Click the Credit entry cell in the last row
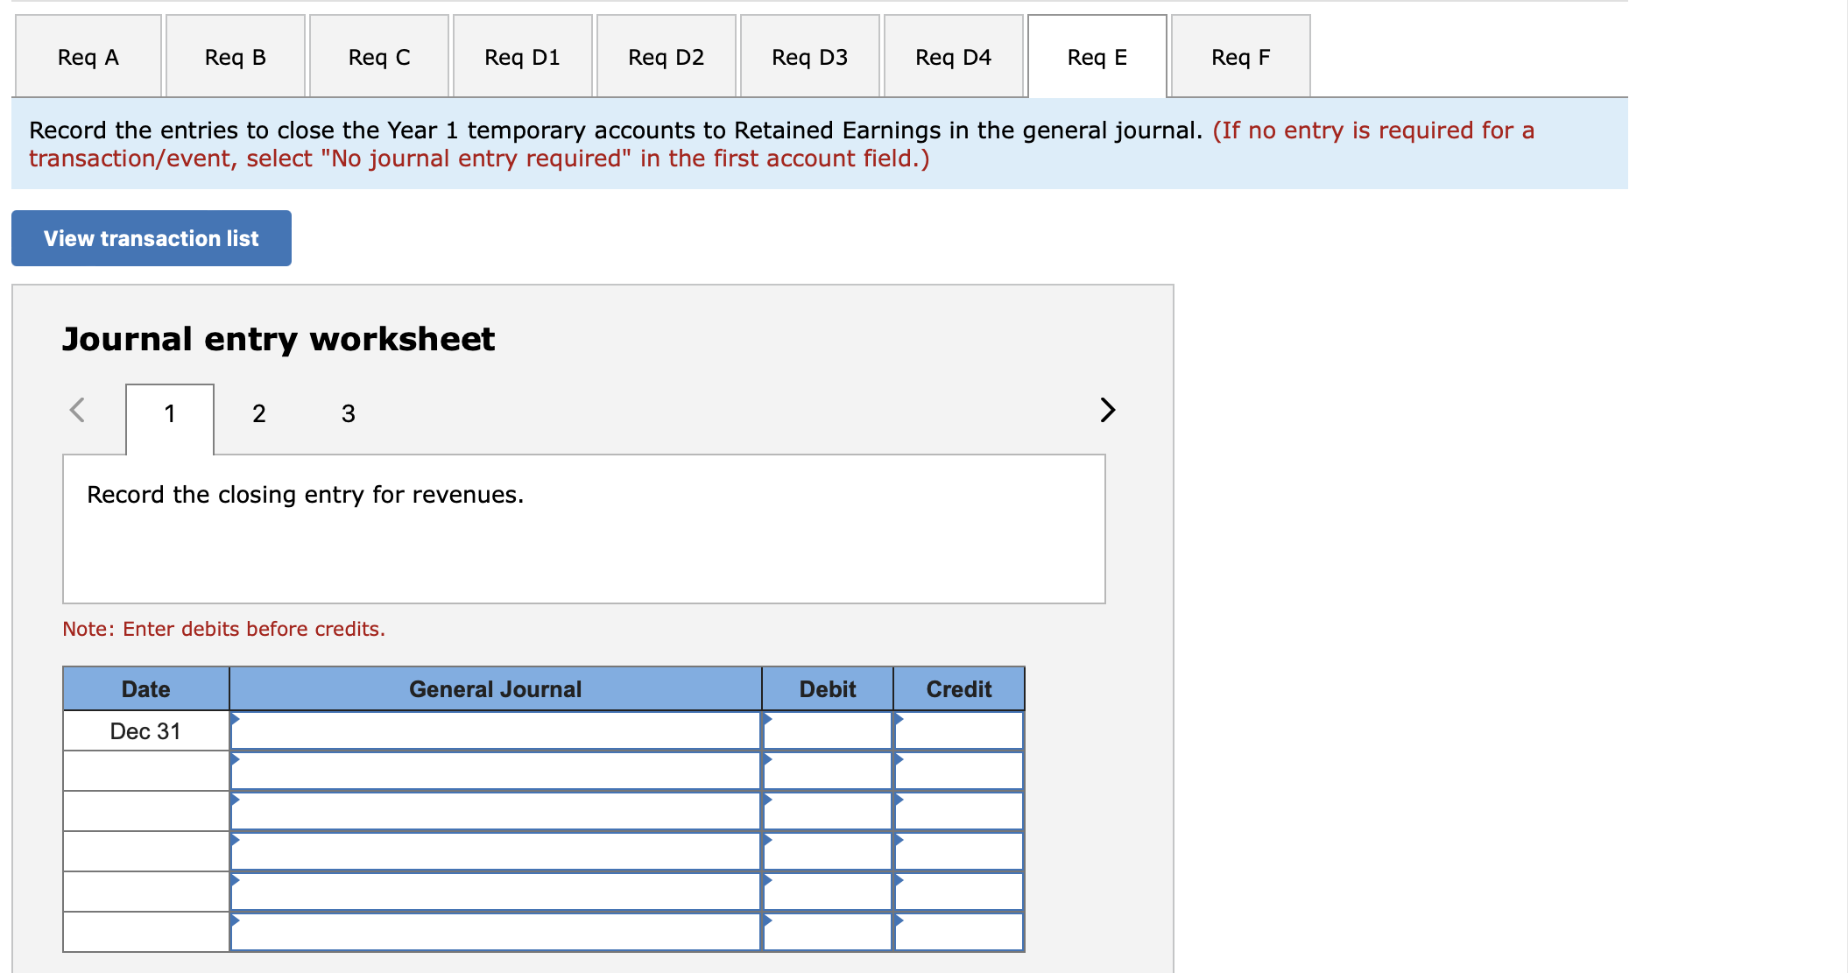 coord(959,931)
